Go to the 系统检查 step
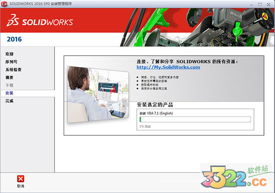 (14, 69)
